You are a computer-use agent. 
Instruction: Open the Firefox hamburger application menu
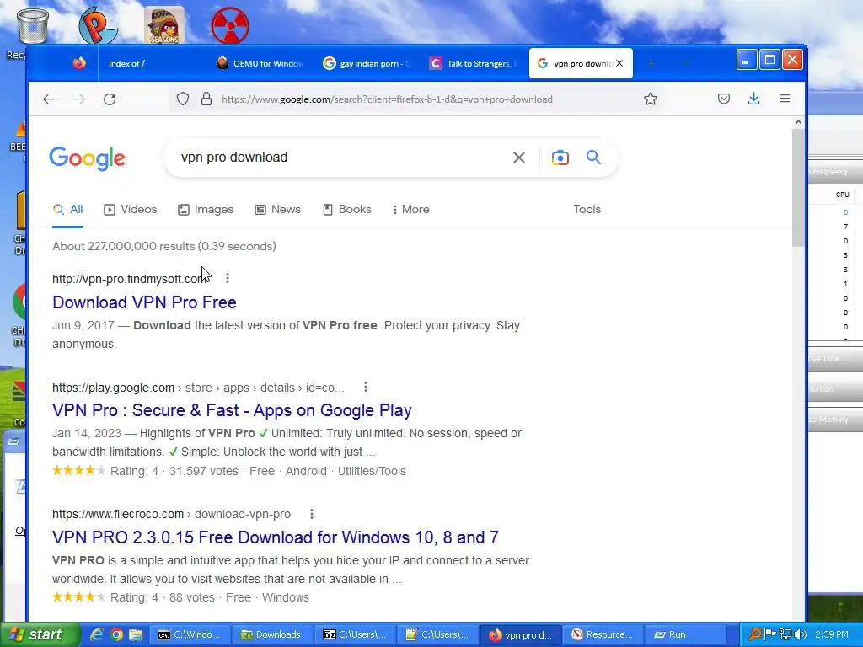785,99
